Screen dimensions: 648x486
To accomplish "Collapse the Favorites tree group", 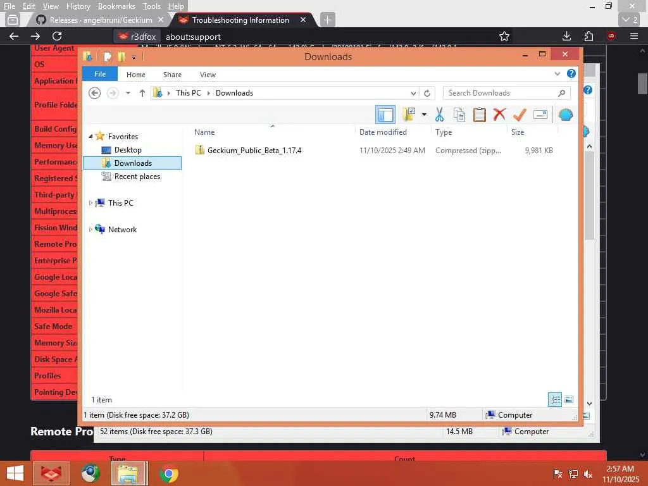I will (90, 136).
